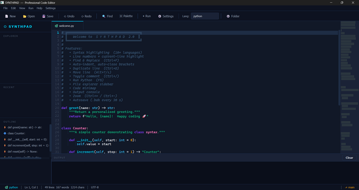Image resolution: width=359 pixels, height=190 pixels.
Task: Open Find with the magnifier icon
Action: 107,16
